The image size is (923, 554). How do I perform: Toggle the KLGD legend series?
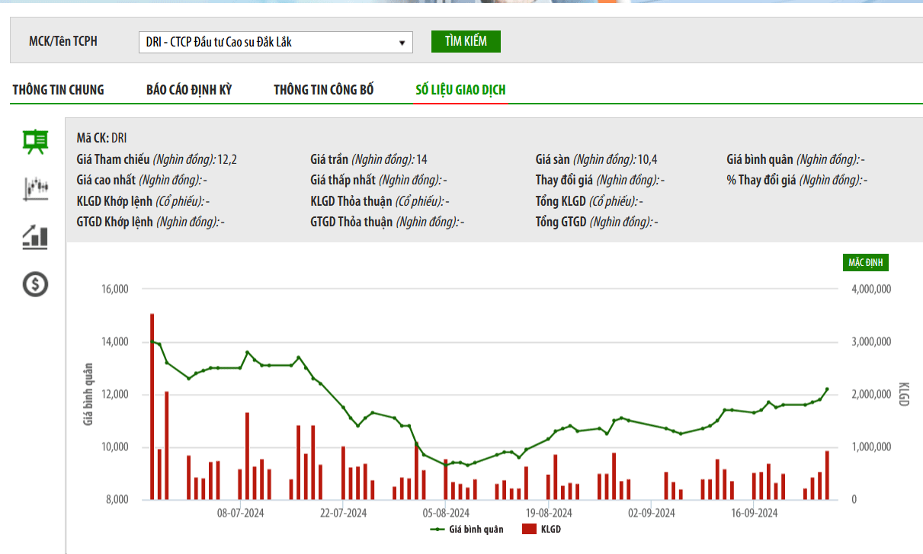point(543,529)
